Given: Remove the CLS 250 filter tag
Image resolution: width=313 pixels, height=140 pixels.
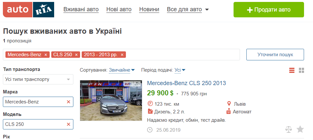Looking at the screenshot, I should point(76,55).
